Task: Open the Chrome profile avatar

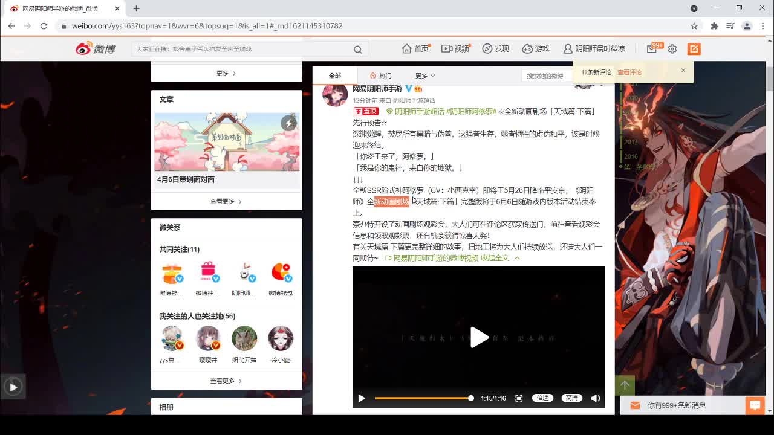Action: (x=747, y=26)
